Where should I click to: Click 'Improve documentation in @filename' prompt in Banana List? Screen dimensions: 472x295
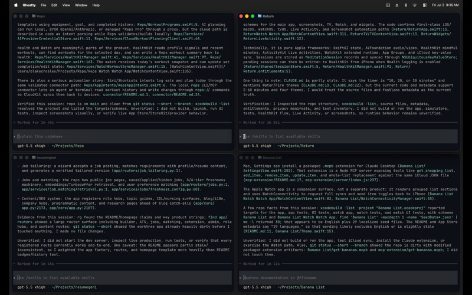(x=348, y=278)
